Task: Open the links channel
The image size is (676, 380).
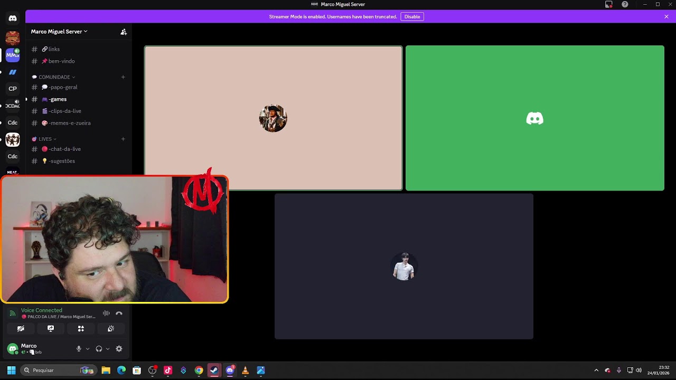Action: 78,49
